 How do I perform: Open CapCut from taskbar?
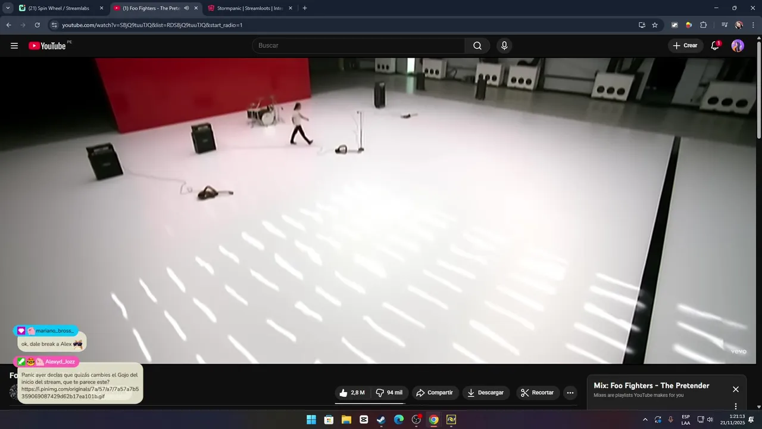[364, 419]
